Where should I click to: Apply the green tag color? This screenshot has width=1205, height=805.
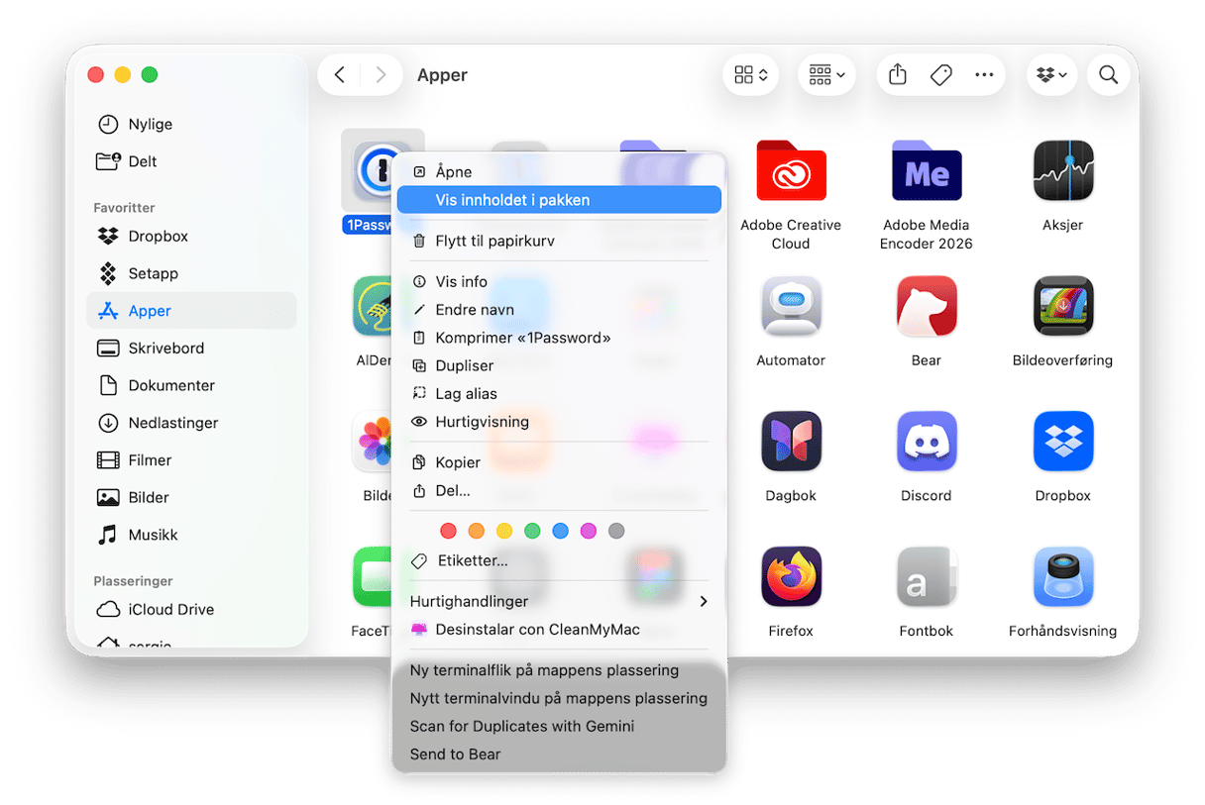click(532, 531)
